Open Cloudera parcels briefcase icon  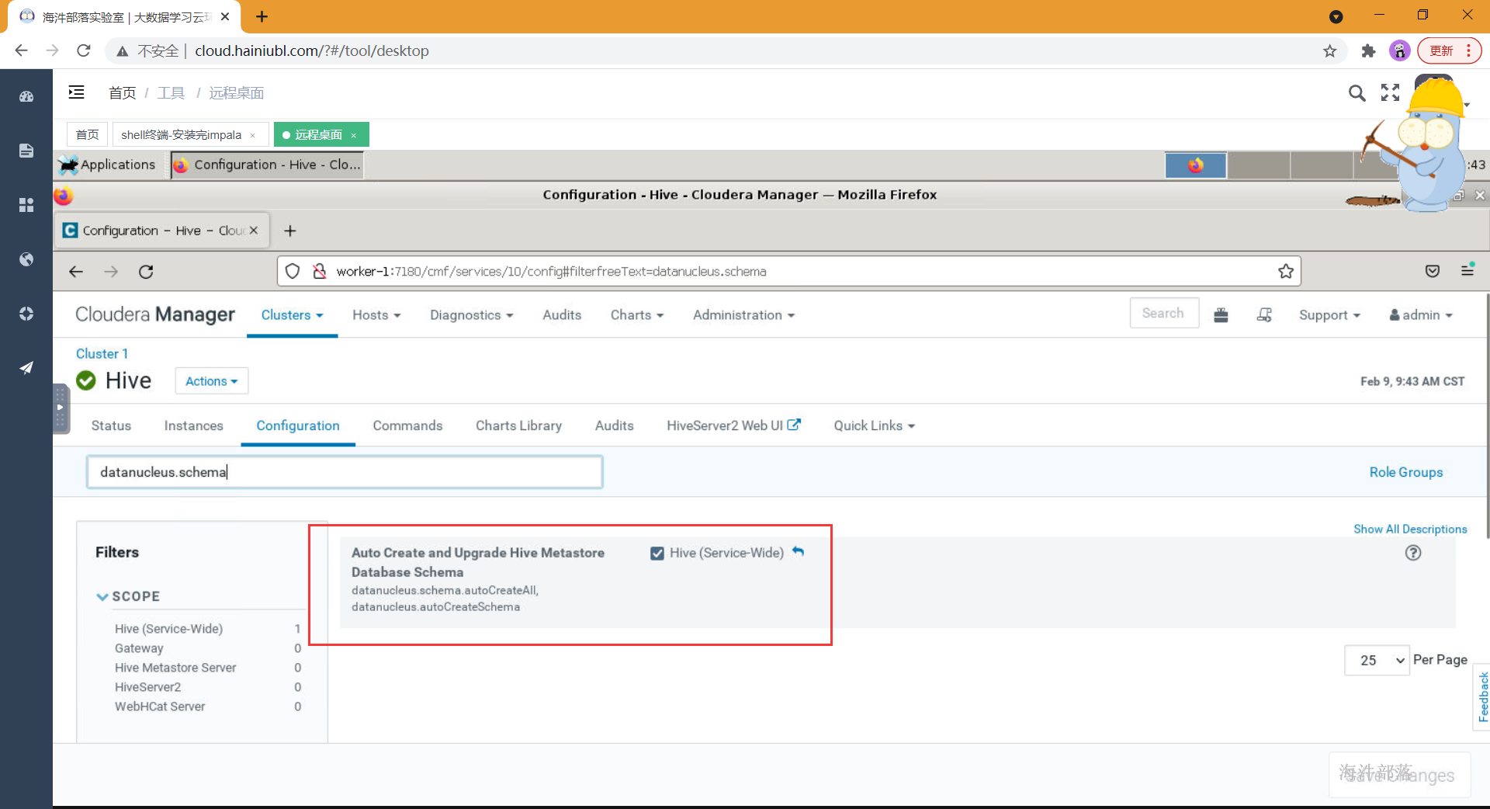(1221, 314)
